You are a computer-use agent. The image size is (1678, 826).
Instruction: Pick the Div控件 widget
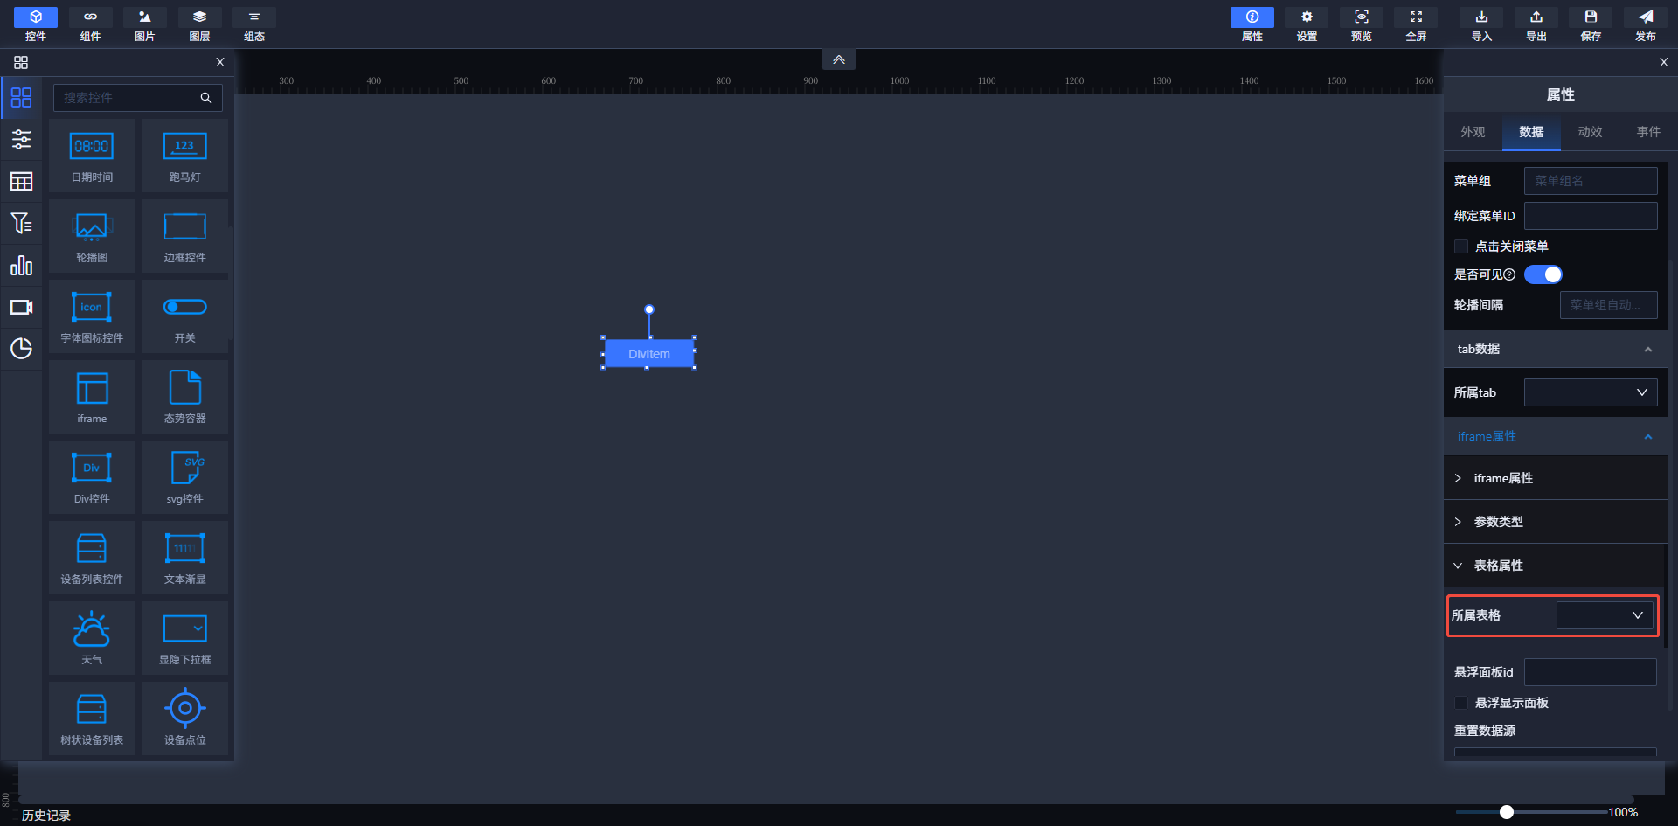point(92,477)
